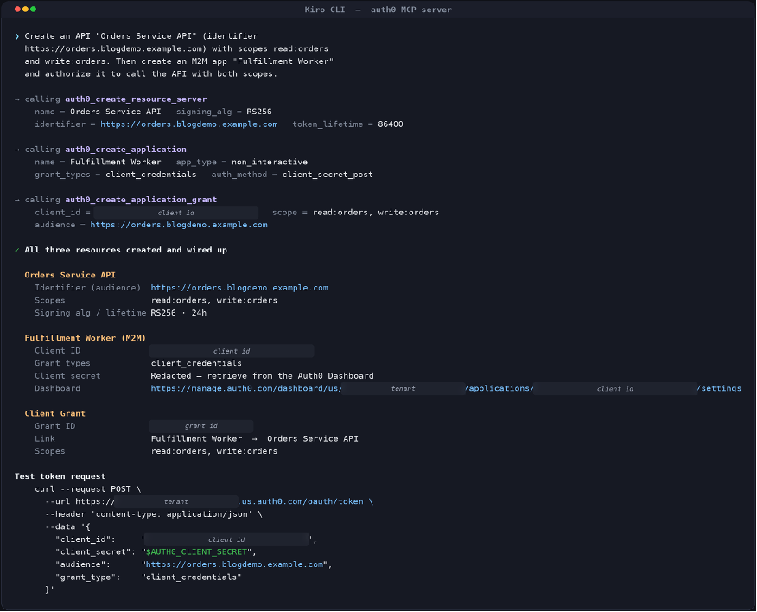Click the yellow minimize window button
The image size is (757, 612).
click(x=25, y=10)
